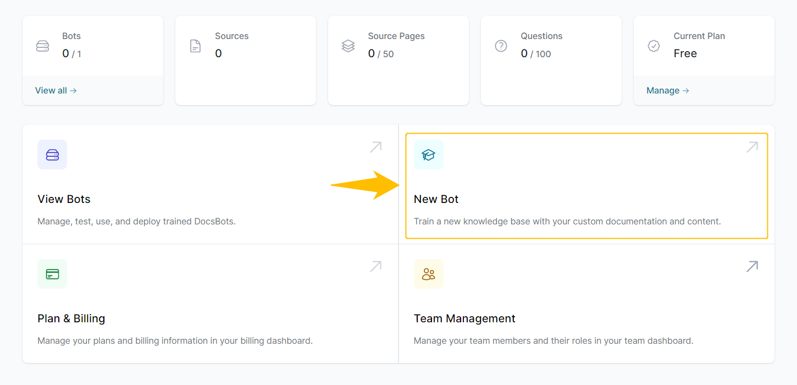
Task: Click the Plan & Billing credit card icon
Action: (x=52, y=274)
